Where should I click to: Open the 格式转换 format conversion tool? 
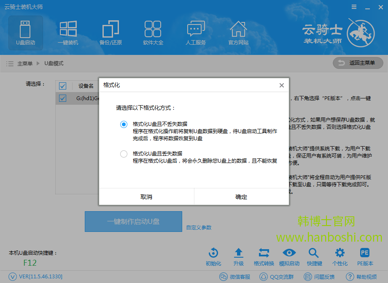(x=264, y=256)
